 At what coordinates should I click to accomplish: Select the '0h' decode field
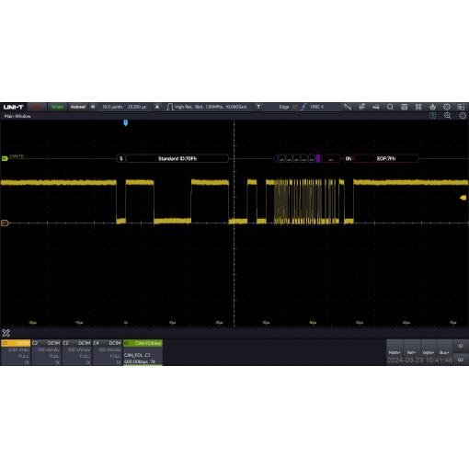click(349, 158)
